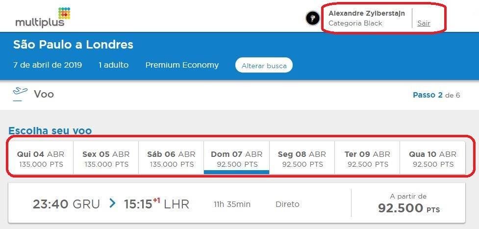Click the Premium Economy cabin label
This screenshot has width=479, height=229.
click(x=182, y=65)
